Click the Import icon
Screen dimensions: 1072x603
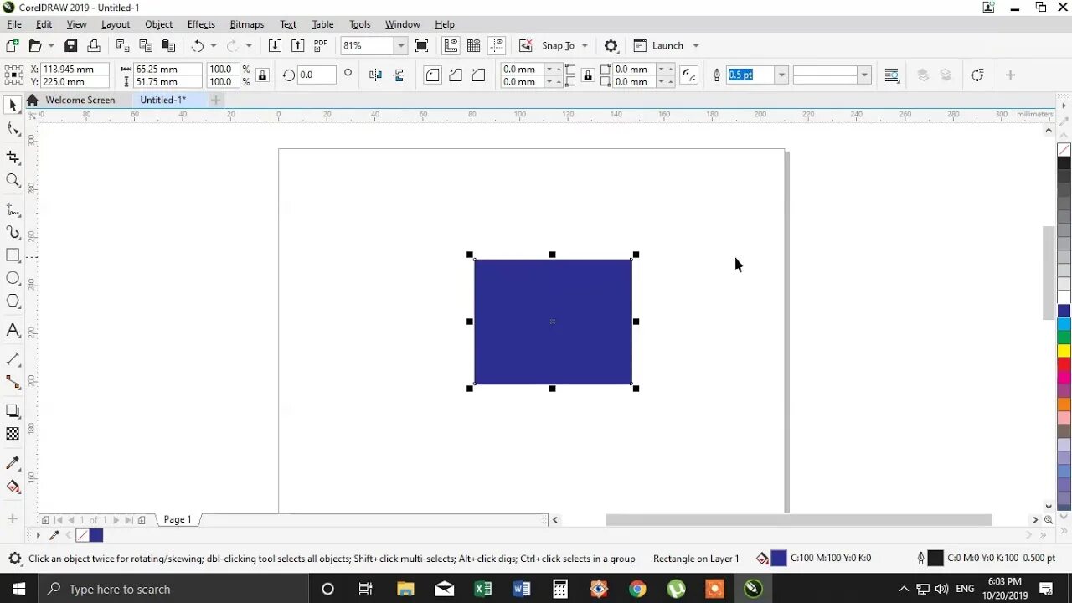click(x=275, y=46)
